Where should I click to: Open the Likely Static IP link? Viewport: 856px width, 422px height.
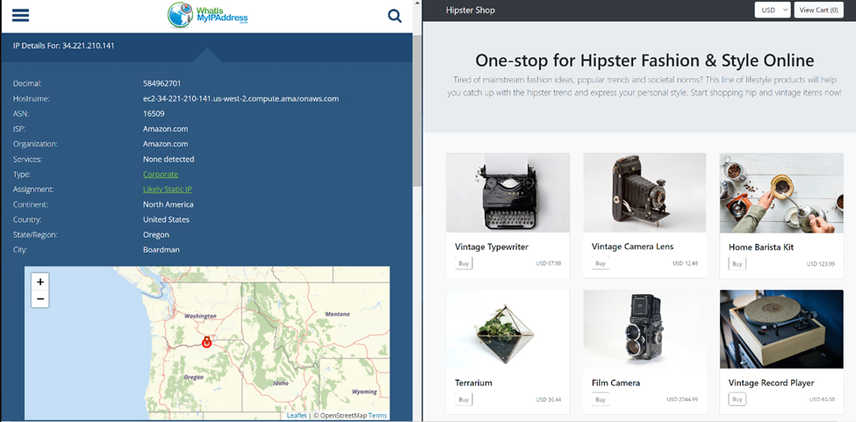point(168,190)
